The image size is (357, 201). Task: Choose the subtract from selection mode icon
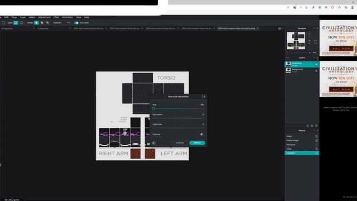[x=47, y=23]
